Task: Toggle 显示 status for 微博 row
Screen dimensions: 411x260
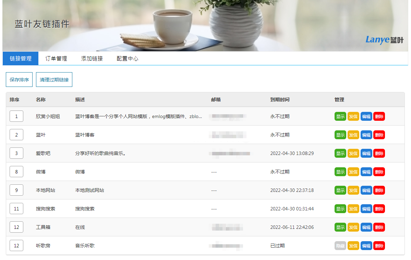Action: coord(340,172)
